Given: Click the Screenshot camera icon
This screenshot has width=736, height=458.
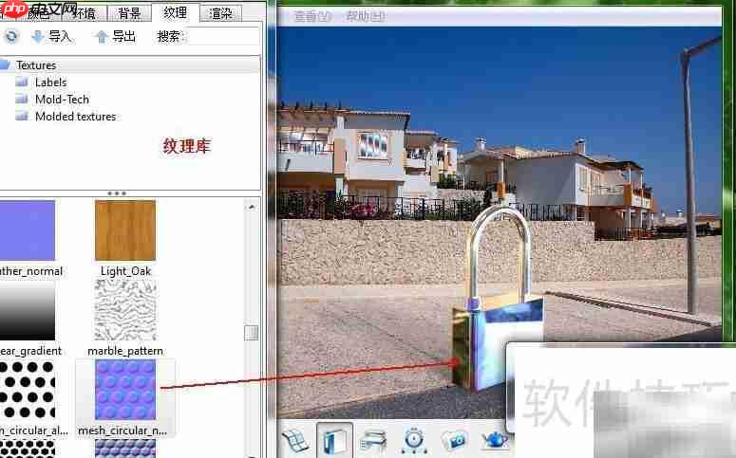Looking at the screenshot, I should click(454, 441).
